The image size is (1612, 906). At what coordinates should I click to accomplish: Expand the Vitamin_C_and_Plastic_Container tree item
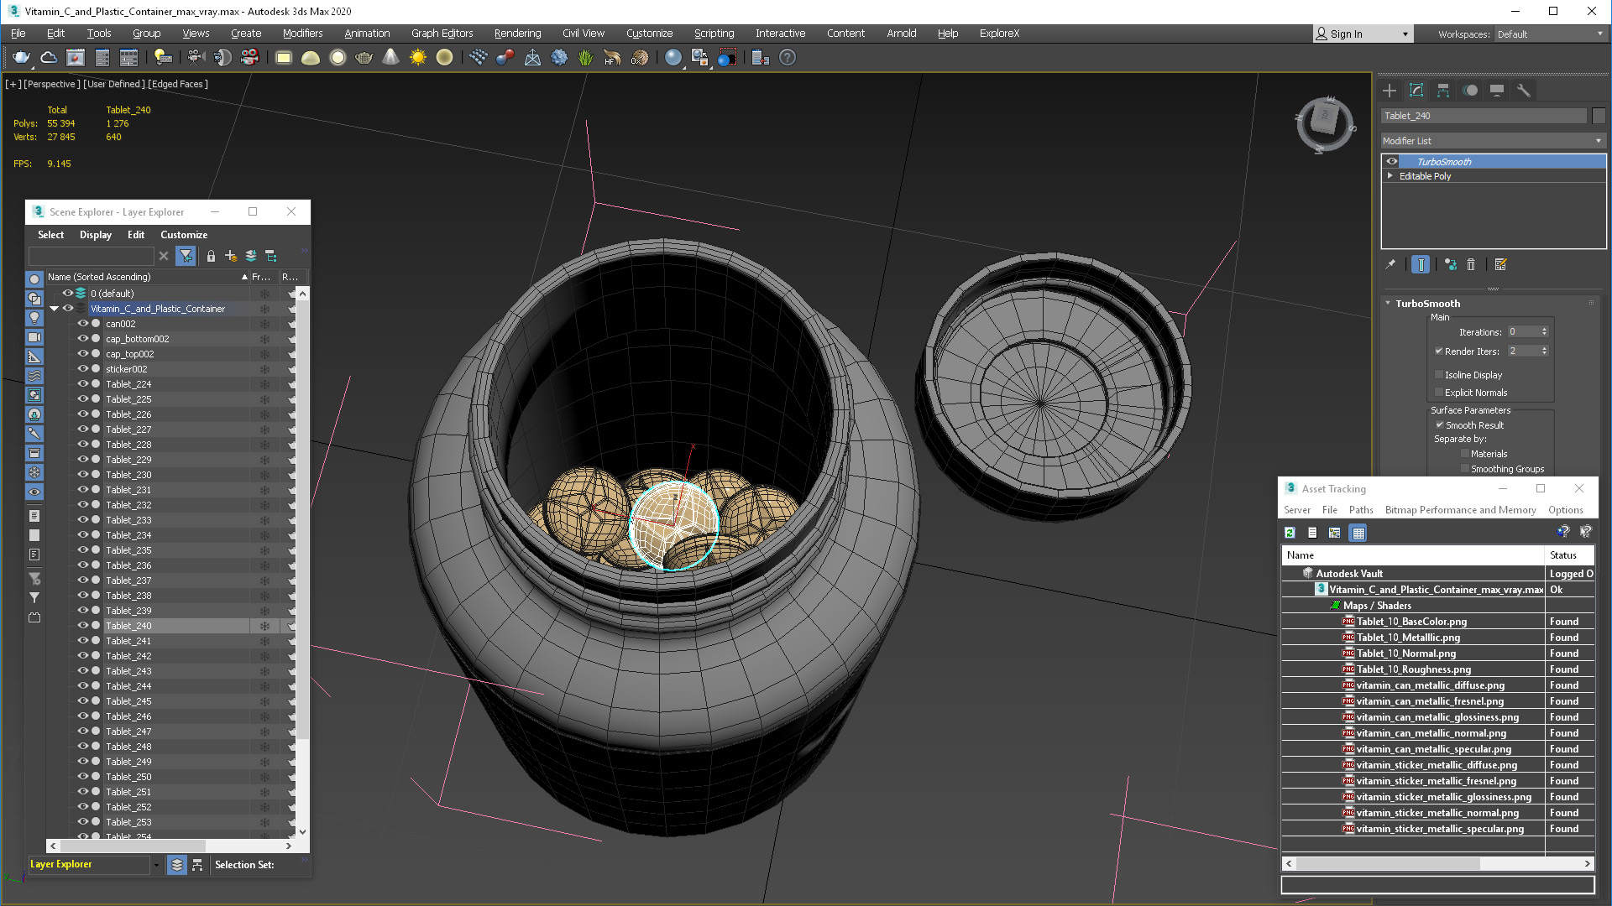[55, 309]
